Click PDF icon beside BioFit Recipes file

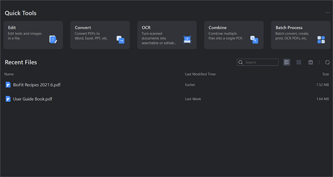point(8,85)
